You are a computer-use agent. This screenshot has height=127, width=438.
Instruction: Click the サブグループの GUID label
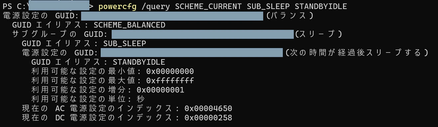tap(60, 34)
